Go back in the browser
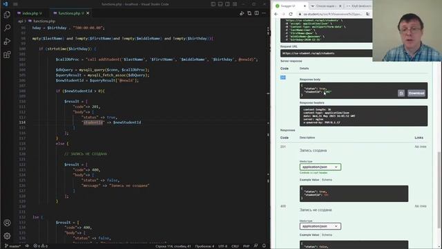Screen dimensions: 442x249 (x=276, y=14)
